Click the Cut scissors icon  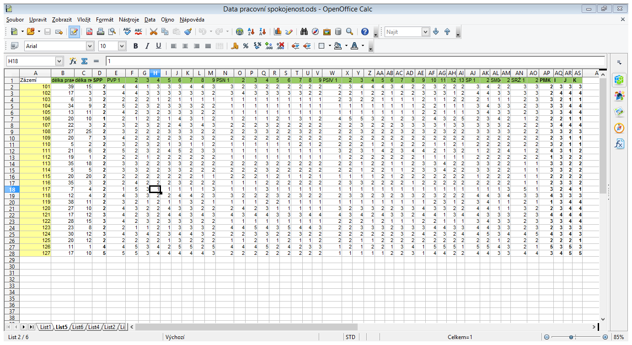pyautogui.click(x=154, y=32)
